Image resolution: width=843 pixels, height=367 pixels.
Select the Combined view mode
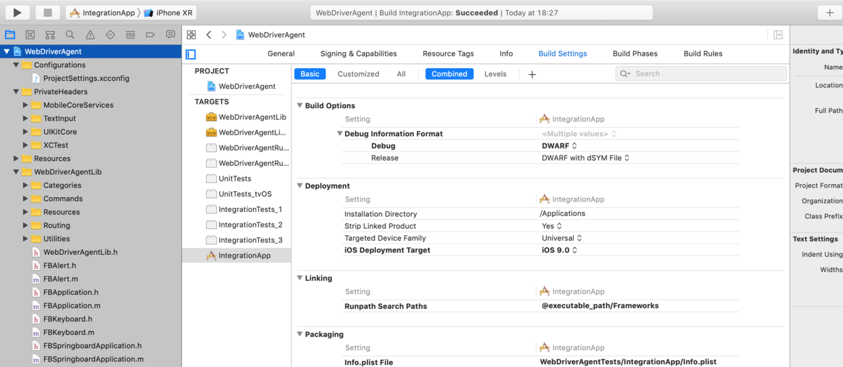point(449,74)
